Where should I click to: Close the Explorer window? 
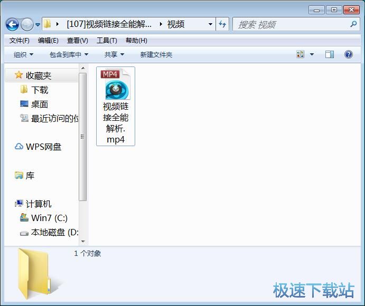[x=351, y=10]
